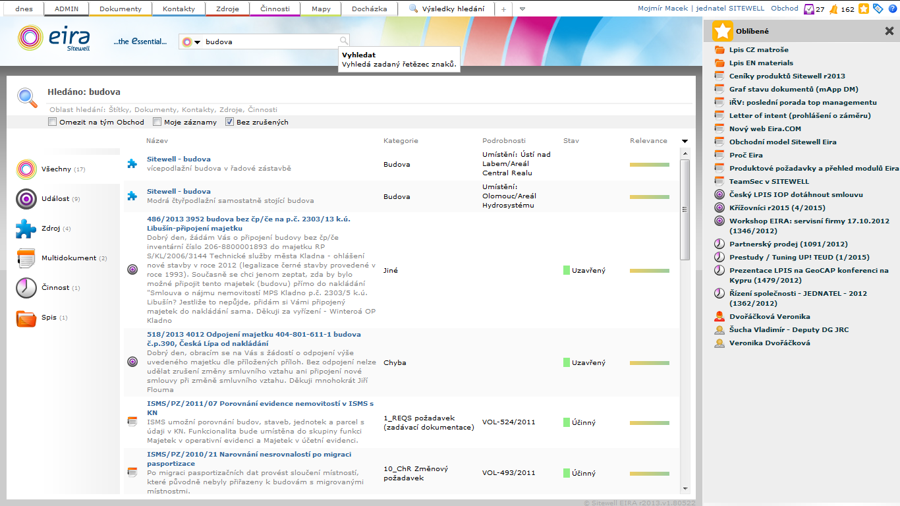
Task: Click clock icon beside Partnerský prodej favorite
Action: (x=719, y=244)
